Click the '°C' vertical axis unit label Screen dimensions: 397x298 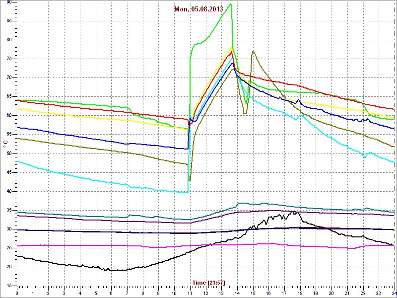pyautogui.click(x=5, y=145)
